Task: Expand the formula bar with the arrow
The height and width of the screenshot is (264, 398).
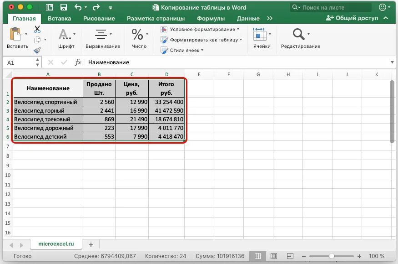Action: point(392,62)
